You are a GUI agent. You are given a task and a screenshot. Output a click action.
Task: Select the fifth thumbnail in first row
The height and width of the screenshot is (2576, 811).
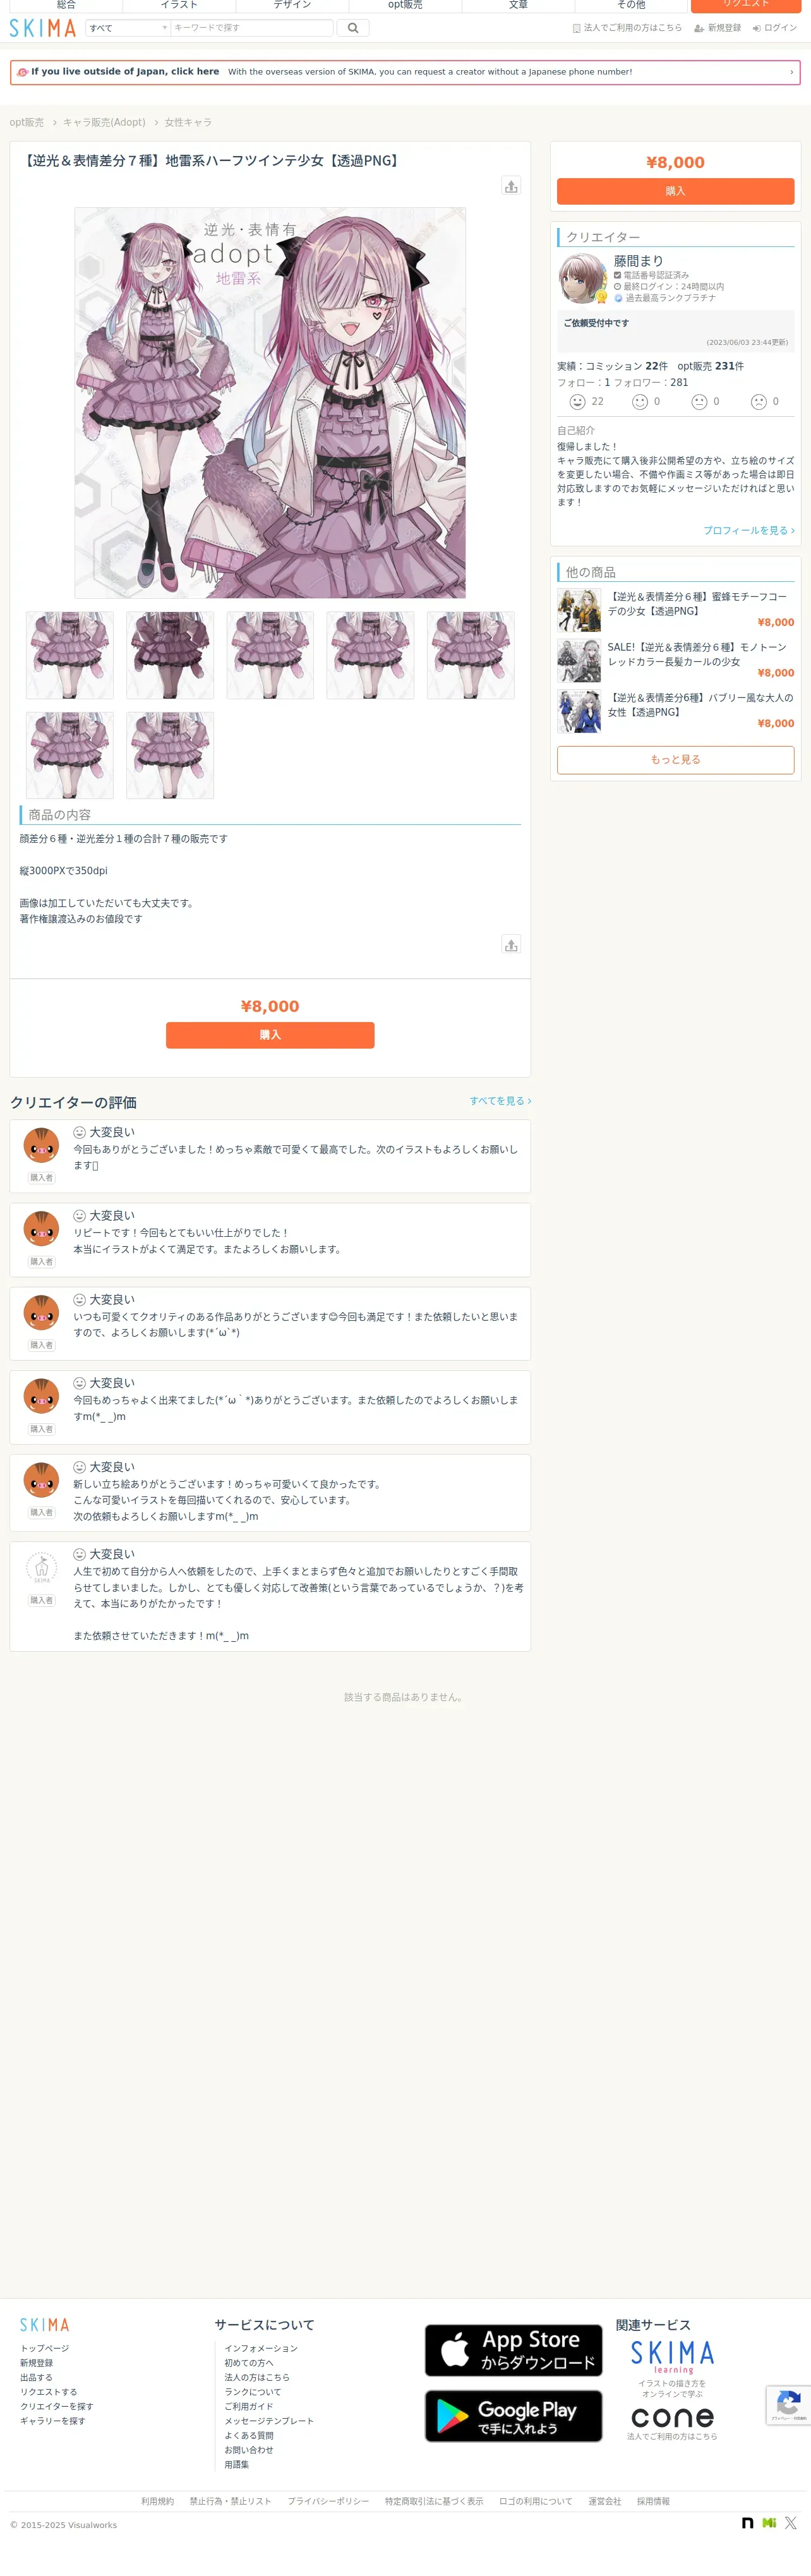tap(471, 655)
